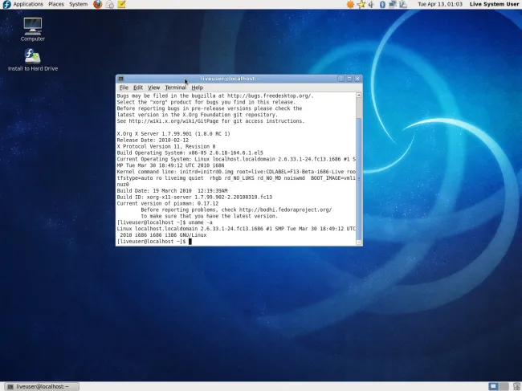Close the terminal window
The height and width of the screenshot is (391, 522).
(357, 79)
